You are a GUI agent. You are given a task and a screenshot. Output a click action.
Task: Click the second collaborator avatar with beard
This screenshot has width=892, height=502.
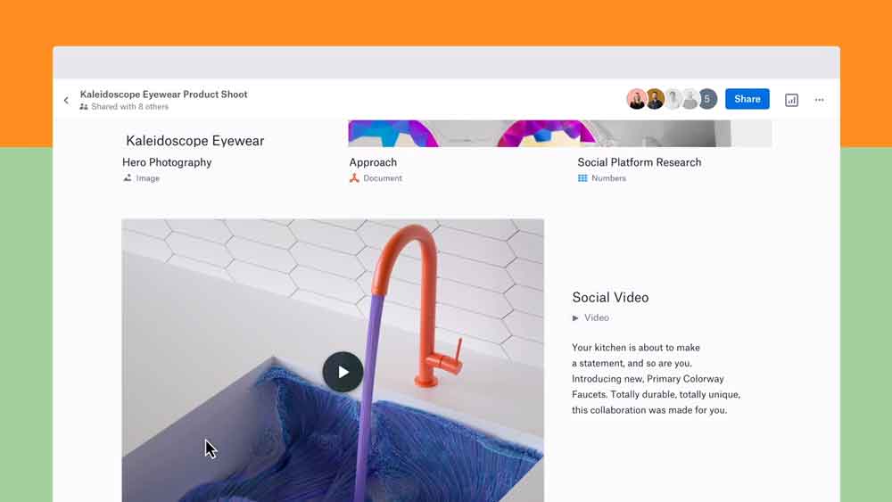tap(655, 99)
